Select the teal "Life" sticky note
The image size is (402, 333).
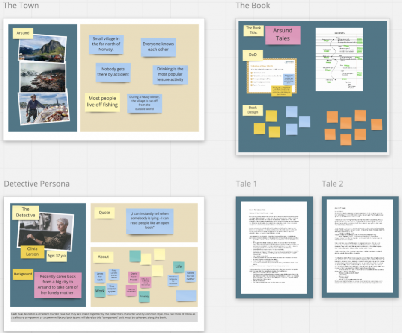point(179,266)
